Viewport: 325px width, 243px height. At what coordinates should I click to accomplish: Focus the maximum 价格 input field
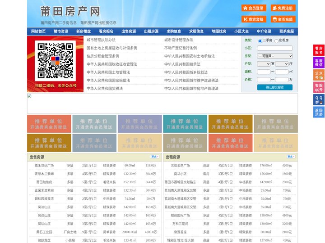[282, 80]
